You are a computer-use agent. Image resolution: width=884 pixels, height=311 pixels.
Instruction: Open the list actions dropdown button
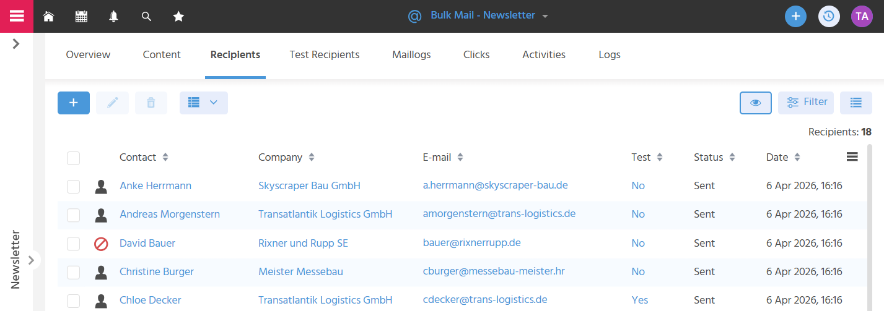pyautogui.click(x=204, y=103)
